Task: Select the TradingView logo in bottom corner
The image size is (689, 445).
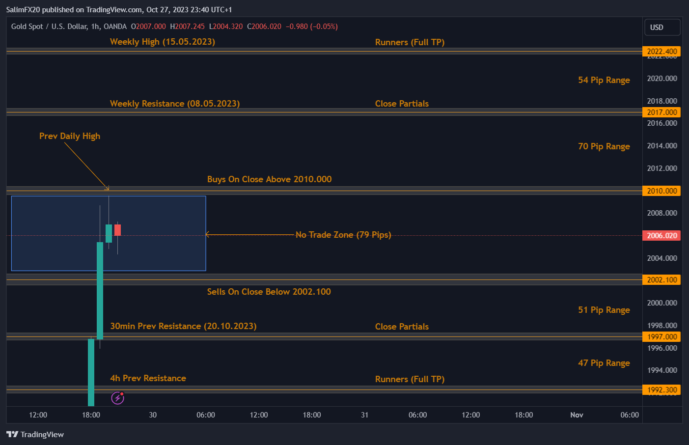Action: click(35, 434)
